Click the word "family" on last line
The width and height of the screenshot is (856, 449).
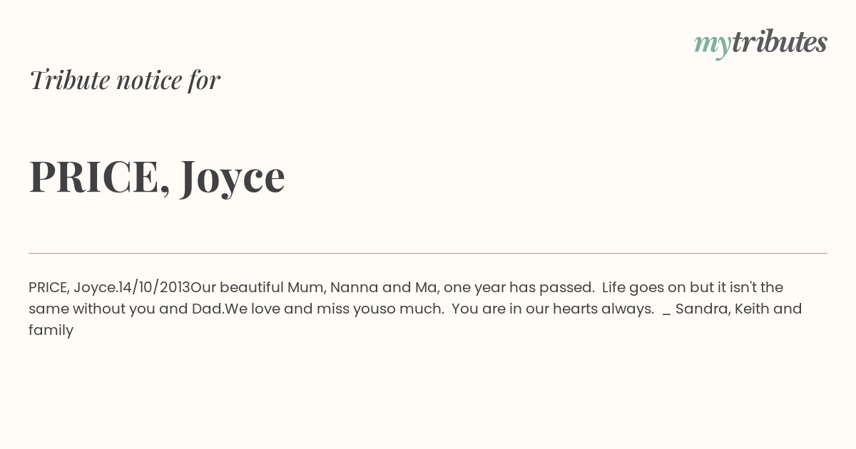coord(51,331)
